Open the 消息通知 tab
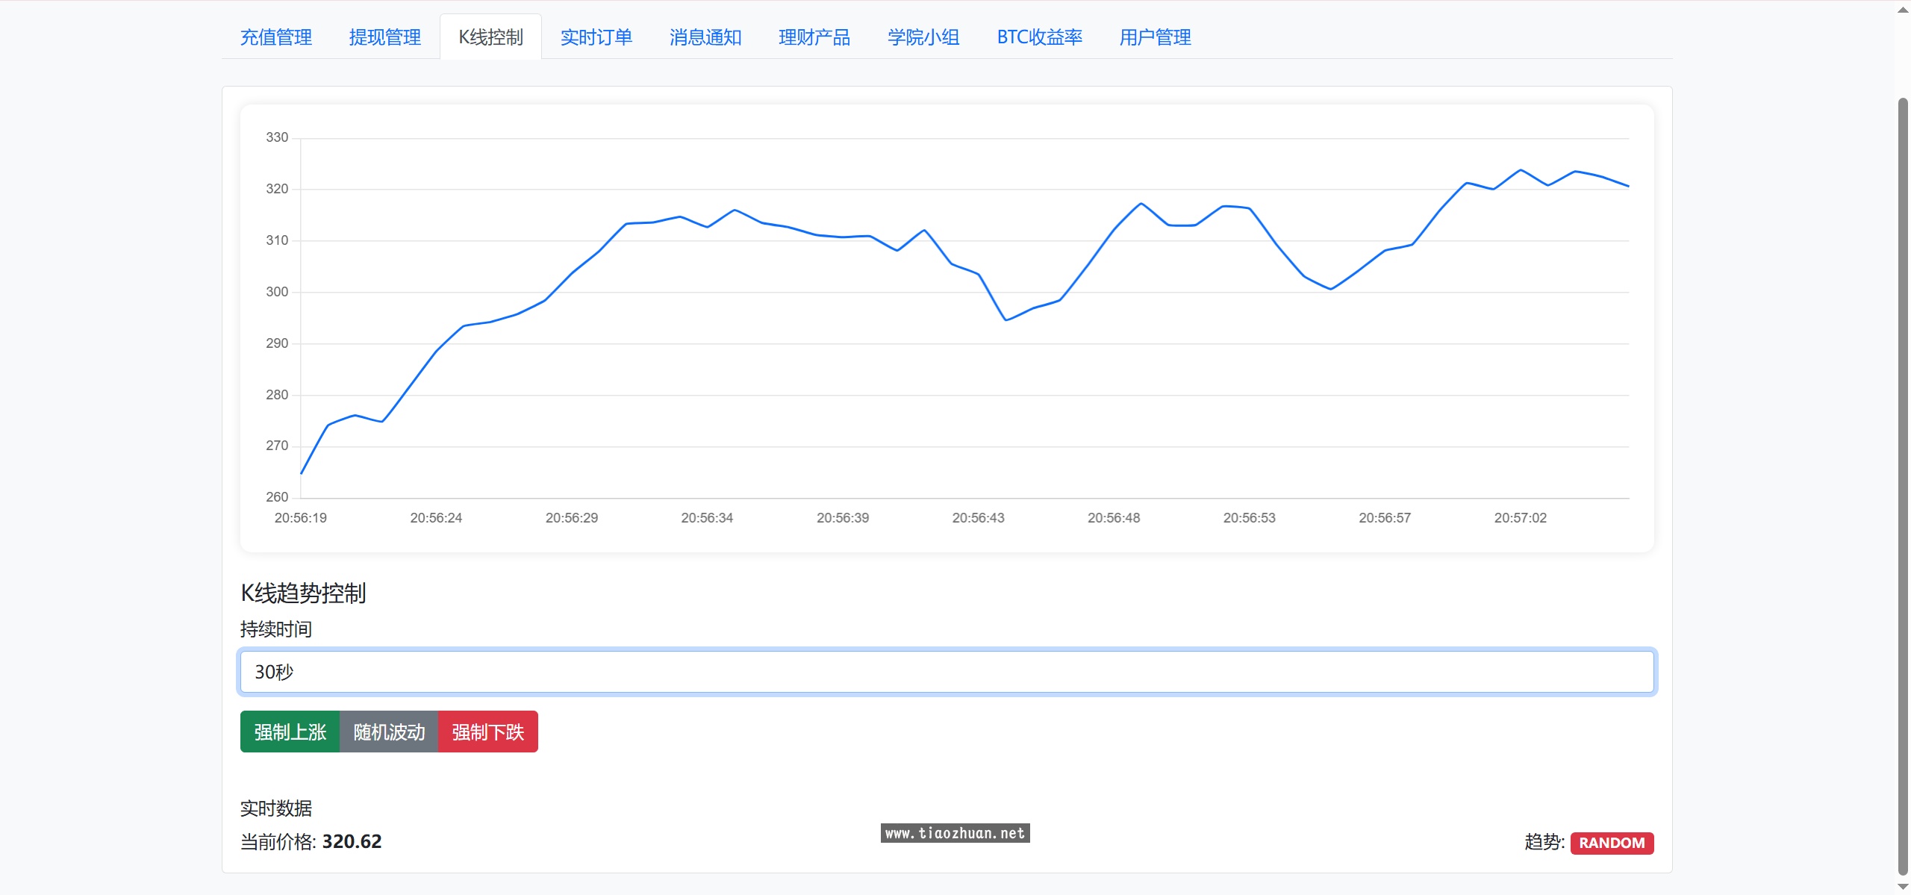This screenshot has width=1911, height=895. [705, 37]
